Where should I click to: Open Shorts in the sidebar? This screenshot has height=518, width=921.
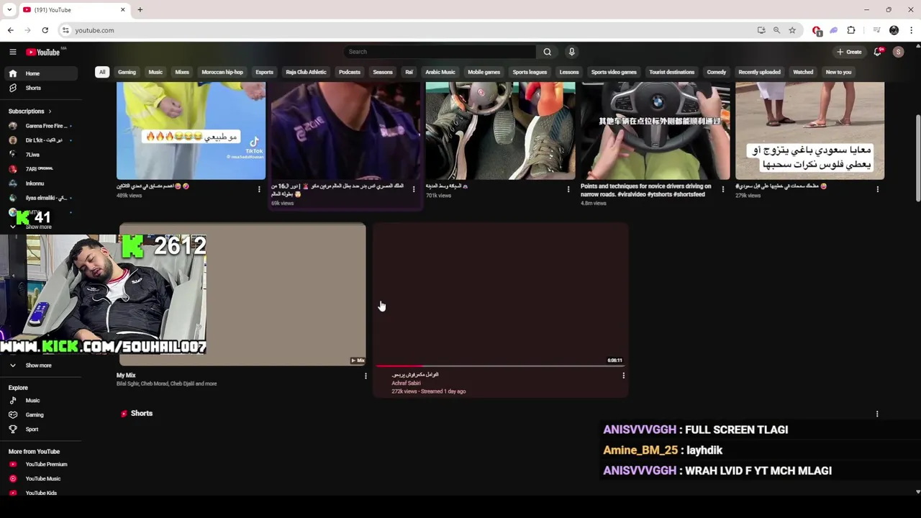point(42,88)
